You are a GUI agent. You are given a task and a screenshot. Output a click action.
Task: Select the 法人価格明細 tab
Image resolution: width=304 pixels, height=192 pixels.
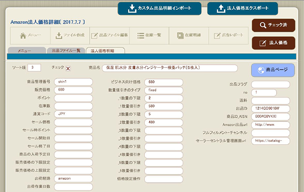tap(106, 50)
